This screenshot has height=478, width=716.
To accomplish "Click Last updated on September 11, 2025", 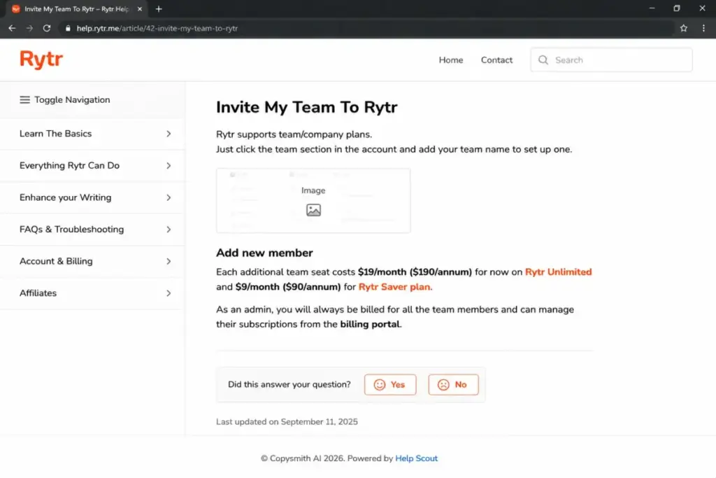I will (x=287, y=422).
